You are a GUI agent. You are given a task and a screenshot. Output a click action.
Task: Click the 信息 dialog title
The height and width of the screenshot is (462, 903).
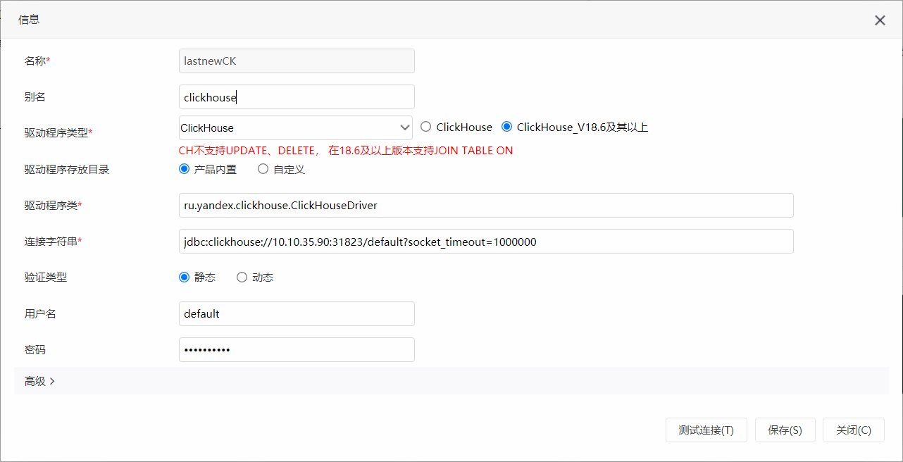click(x=29, y=20)
